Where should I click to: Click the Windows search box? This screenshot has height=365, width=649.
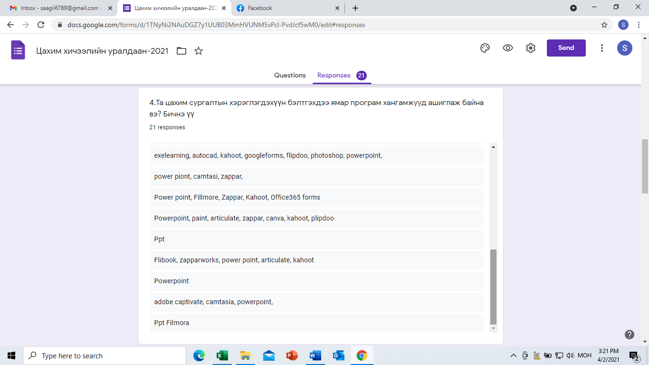[x=105, y=355]
